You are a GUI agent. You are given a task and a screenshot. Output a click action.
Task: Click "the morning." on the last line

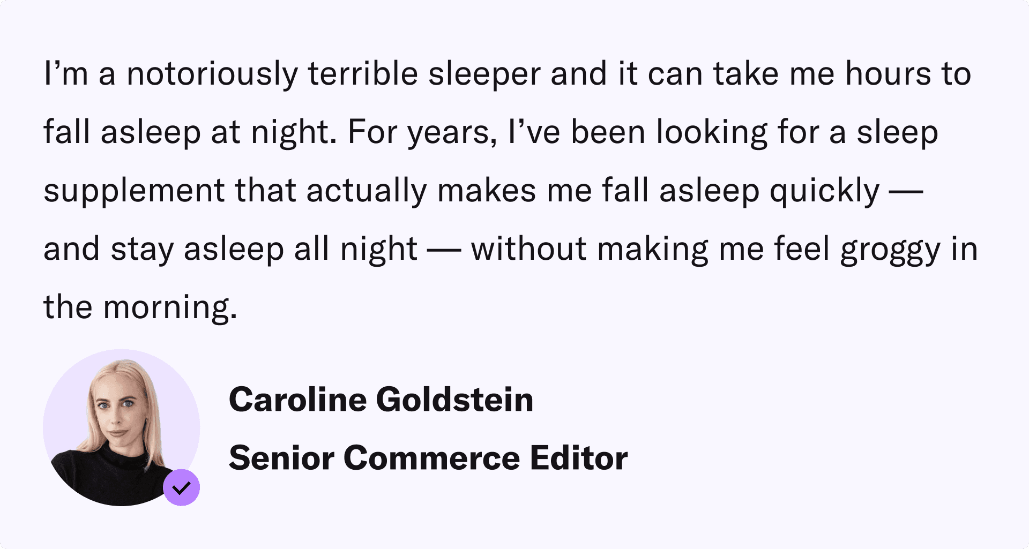click(x=140, y=307)
